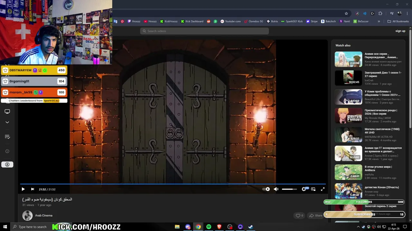This screenshot has height=231, width=412.
Task: Open the Windows notification center
Action: pos(405,227)
